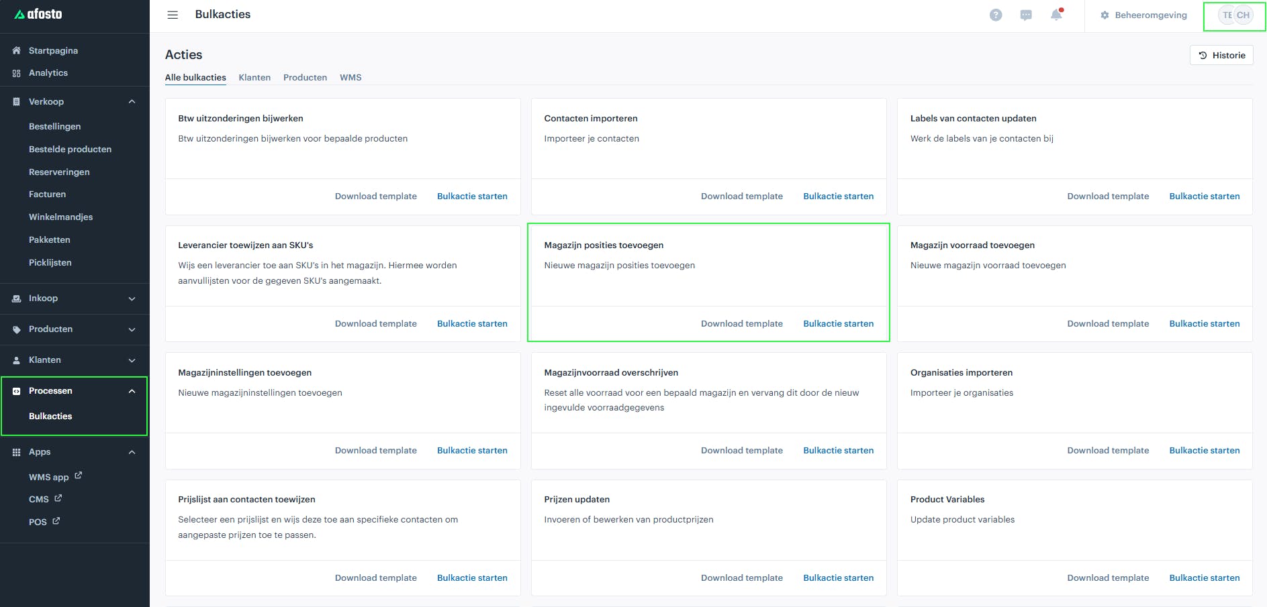Click the Startpagina home icon

click(x=17, y=50)
